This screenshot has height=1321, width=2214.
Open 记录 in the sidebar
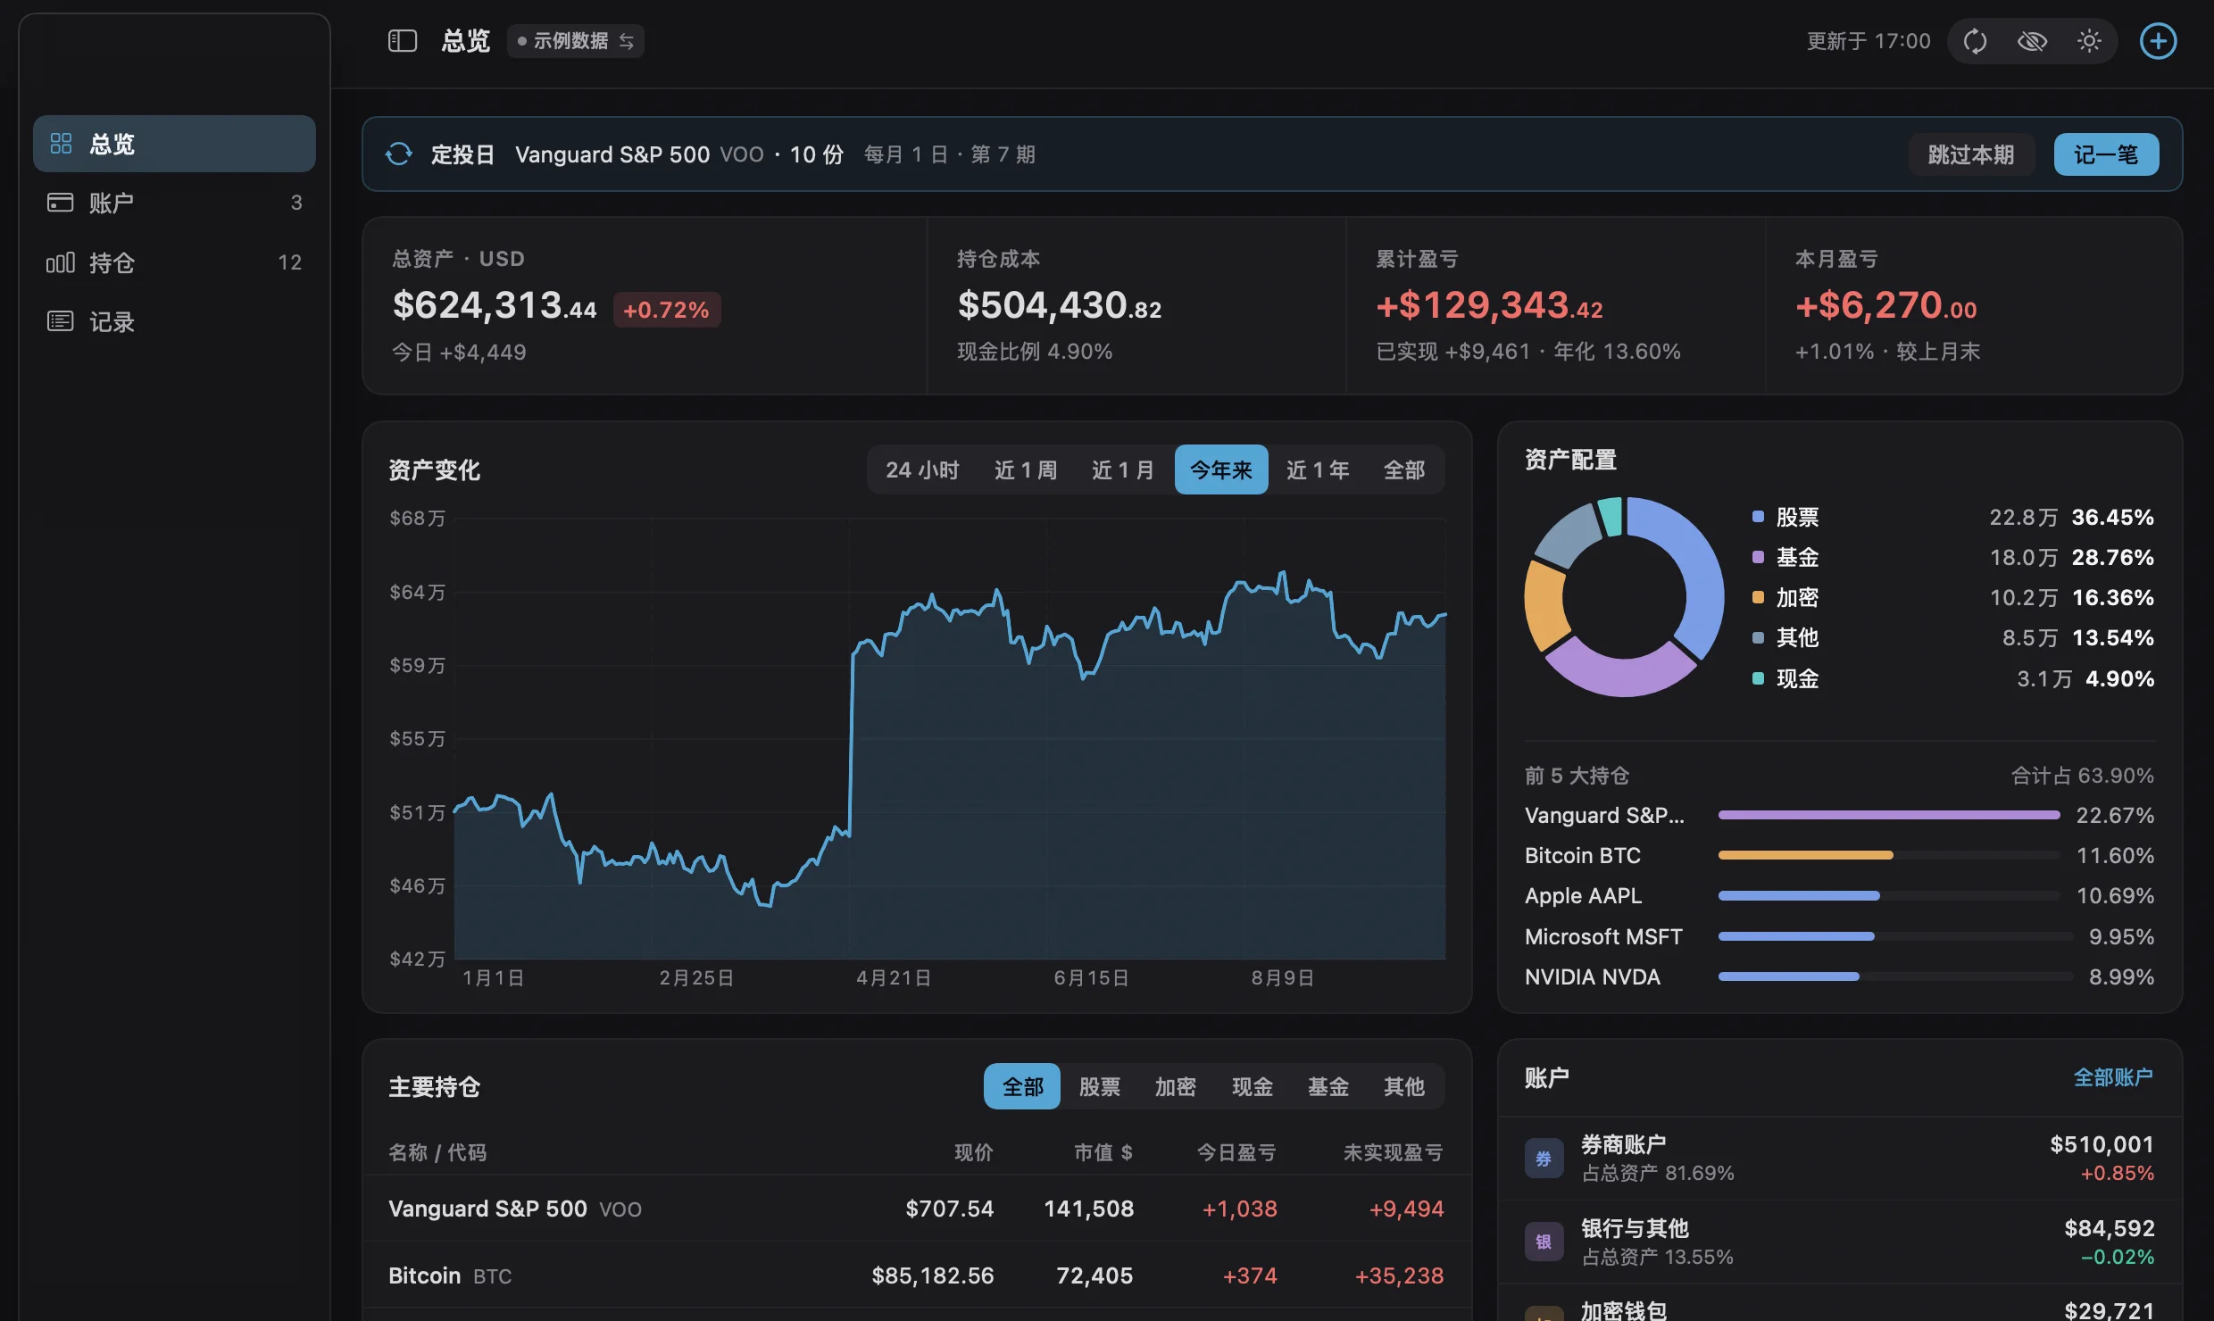[x=174, y=321]
